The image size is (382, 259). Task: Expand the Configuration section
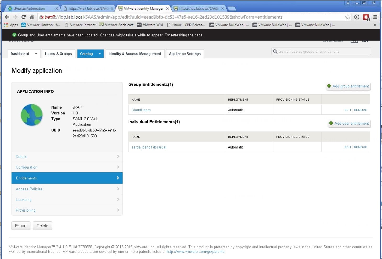click(x=67, y=167)
